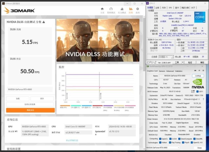
Task: Click the GPU name field in GPU-Z
Action: [x=175, y=76]
